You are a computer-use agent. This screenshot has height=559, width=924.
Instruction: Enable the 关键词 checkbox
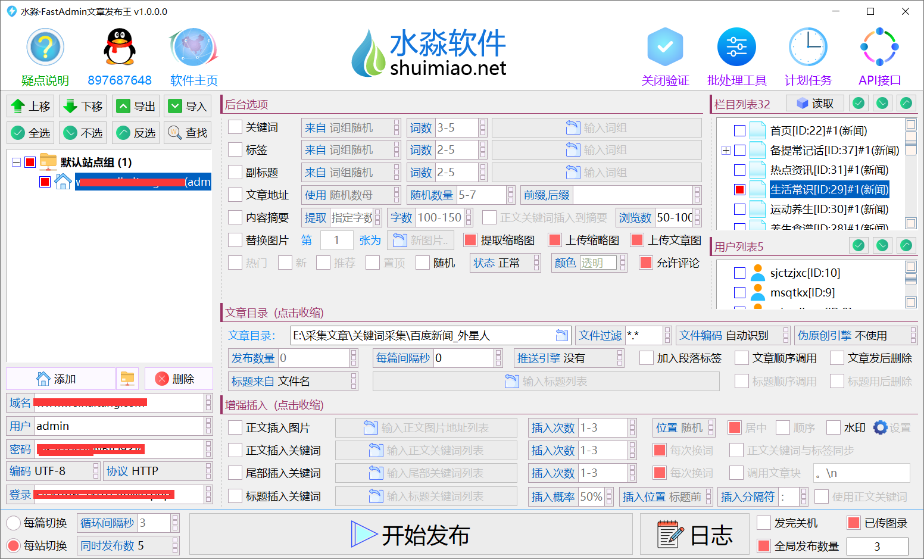coord(235,127)
